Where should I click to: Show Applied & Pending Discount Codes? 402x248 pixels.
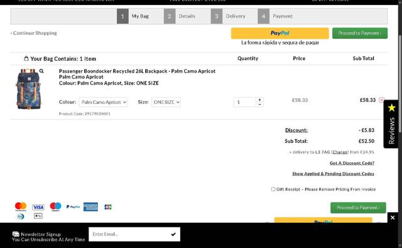tap(333, 173)
